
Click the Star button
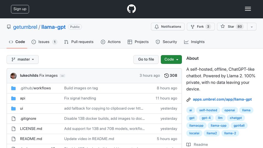(x=232, y=27)
